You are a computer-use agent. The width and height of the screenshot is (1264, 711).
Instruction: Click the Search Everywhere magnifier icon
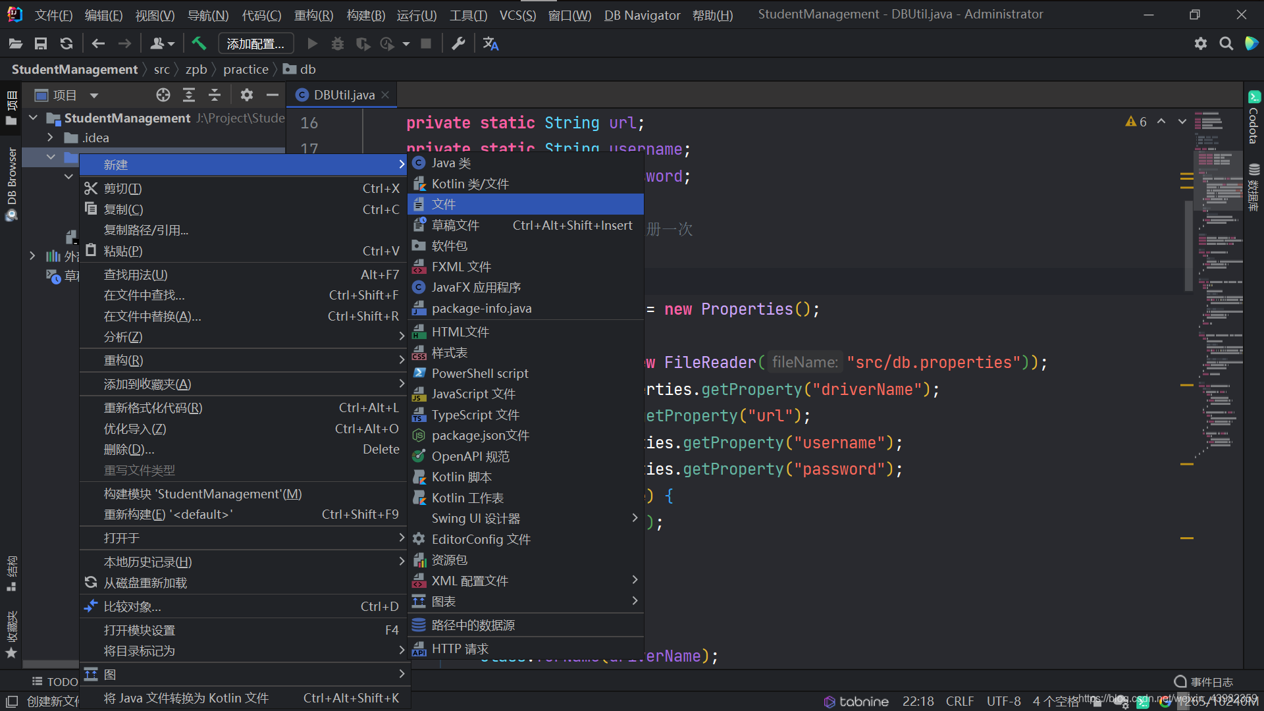click(x=1226, y=43)
